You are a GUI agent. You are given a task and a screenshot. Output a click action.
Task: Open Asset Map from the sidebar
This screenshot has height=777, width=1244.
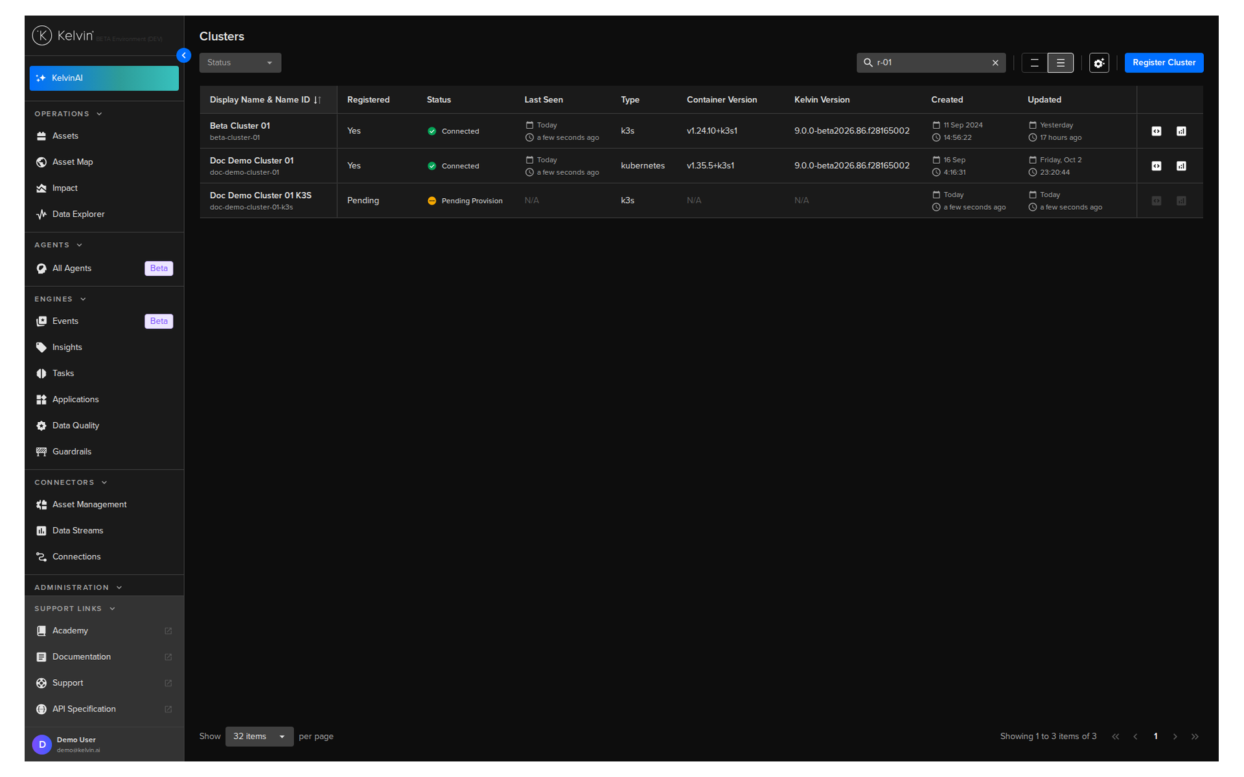tap(104, 162)
